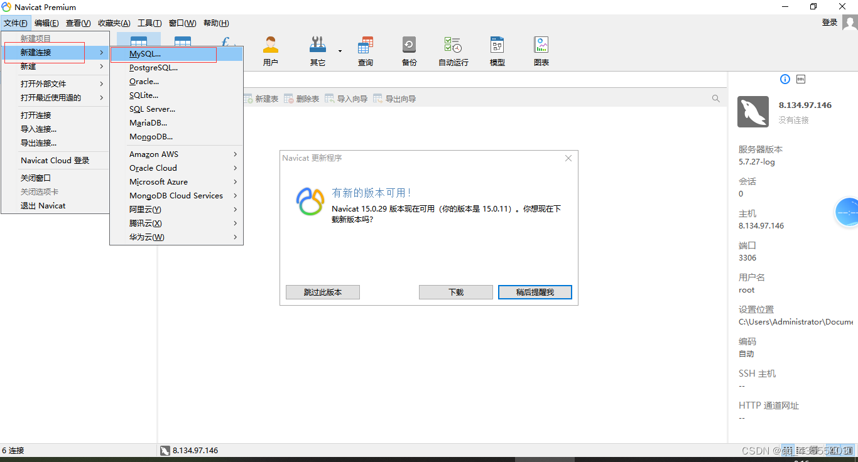The width and height of the screenshot is (858, 462).
Task: Select 关闭窗口 in the File menu
Action: (x=55, y=178)
